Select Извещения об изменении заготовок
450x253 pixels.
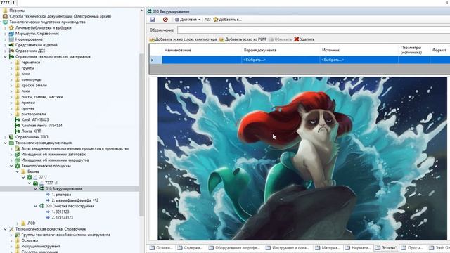pos(53,154)
